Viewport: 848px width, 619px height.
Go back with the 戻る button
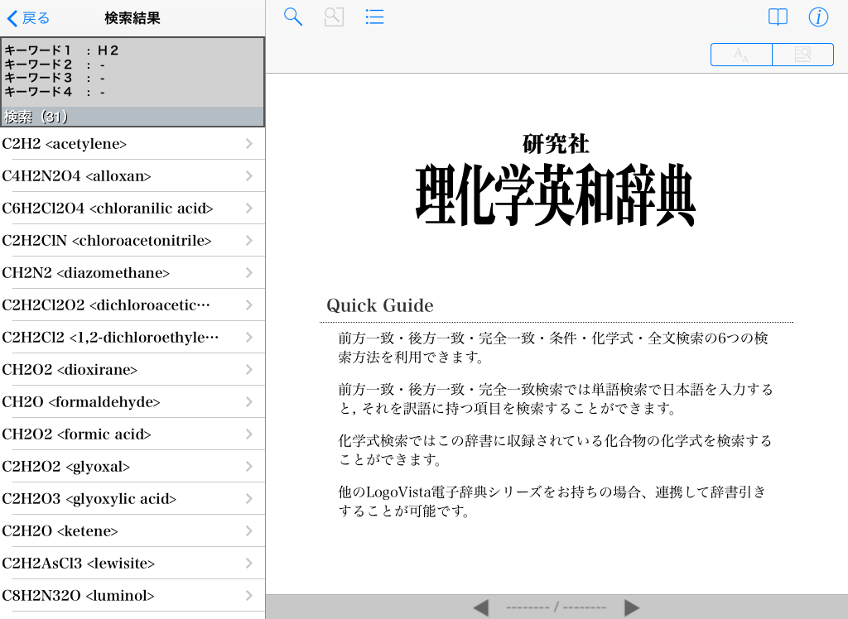(29, 18)
